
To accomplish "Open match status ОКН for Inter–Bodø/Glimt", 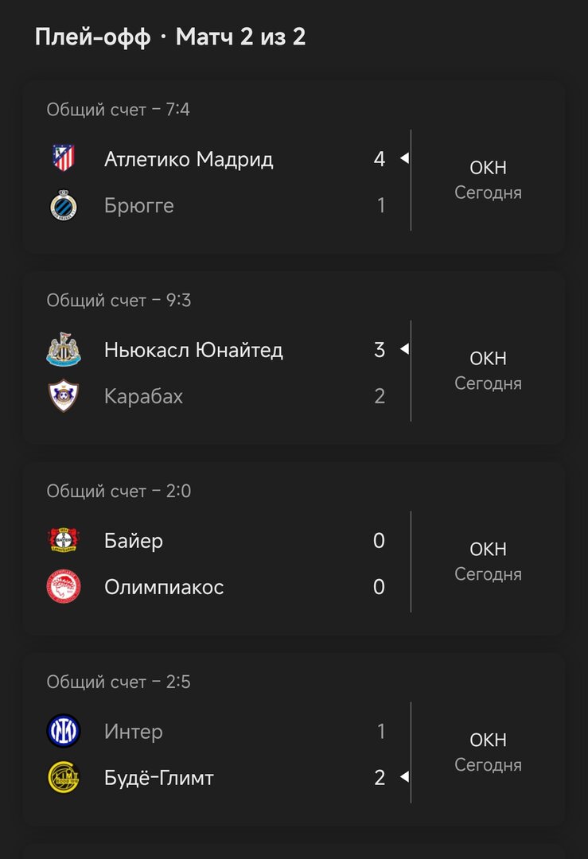I will [x=488, y=740].
